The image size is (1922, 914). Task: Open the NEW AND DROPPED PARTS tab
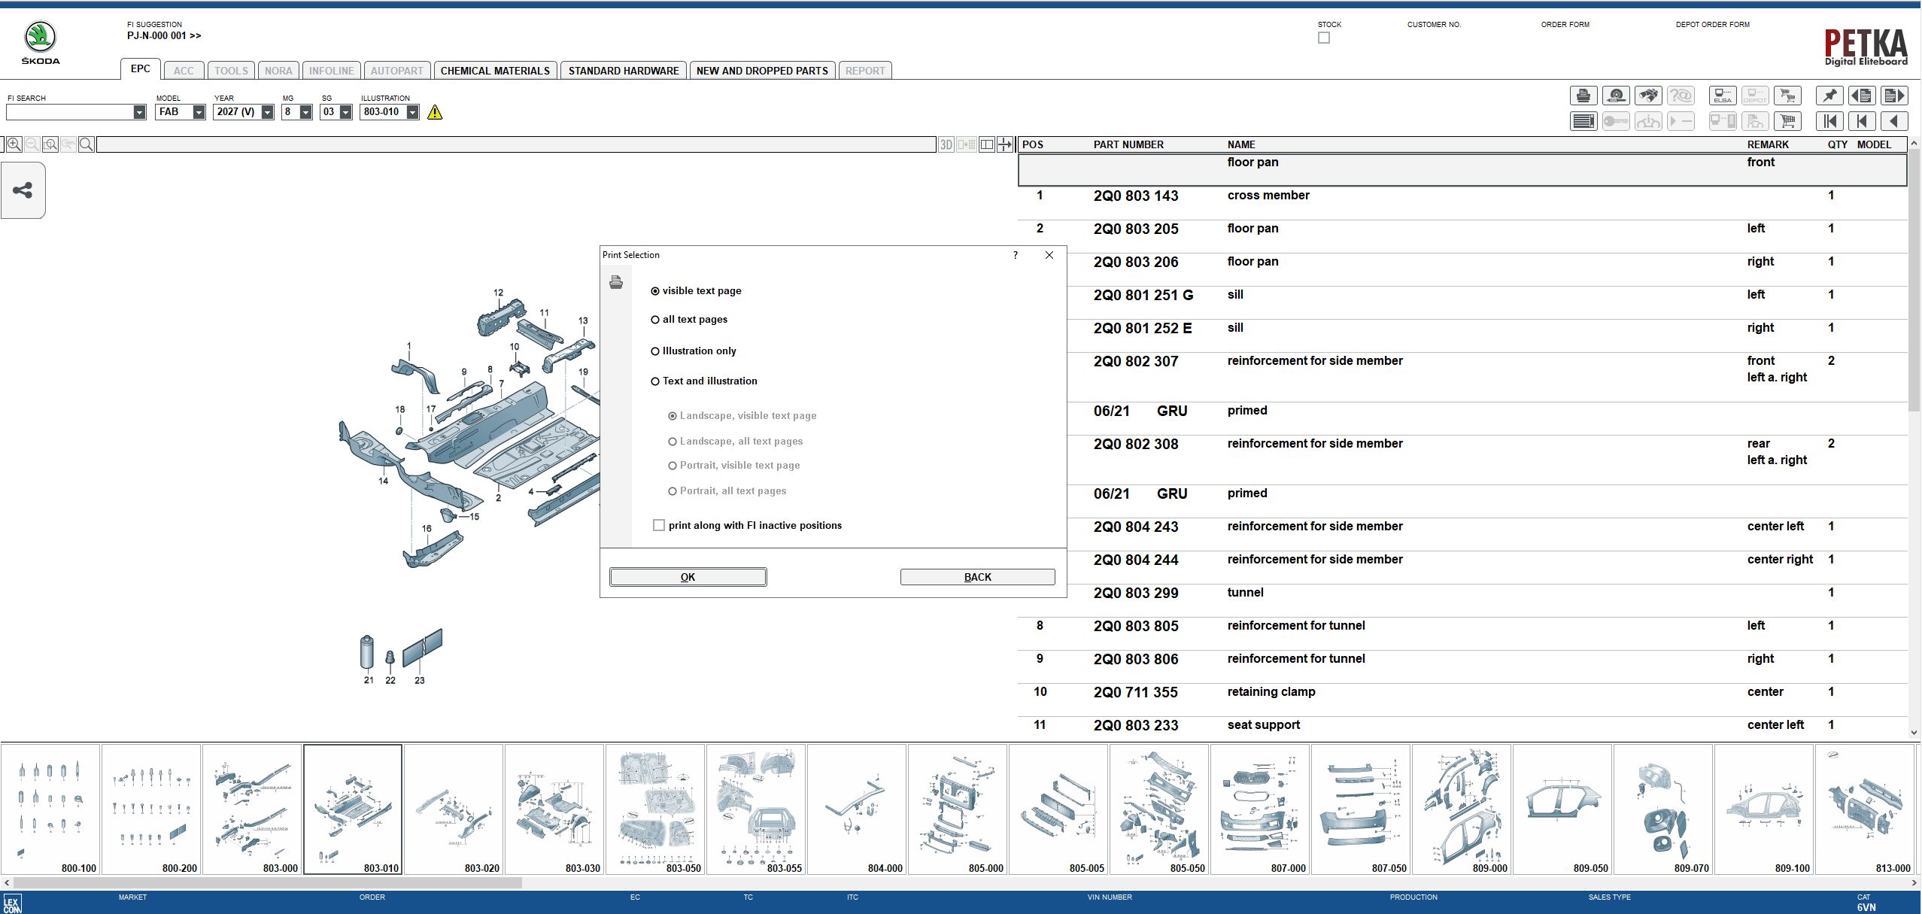click(x=762, y=71)
